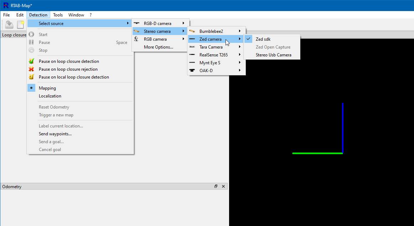Click the new database toolbar icon
This screenshot has width=414, height=226.
(x=21, y=25)
